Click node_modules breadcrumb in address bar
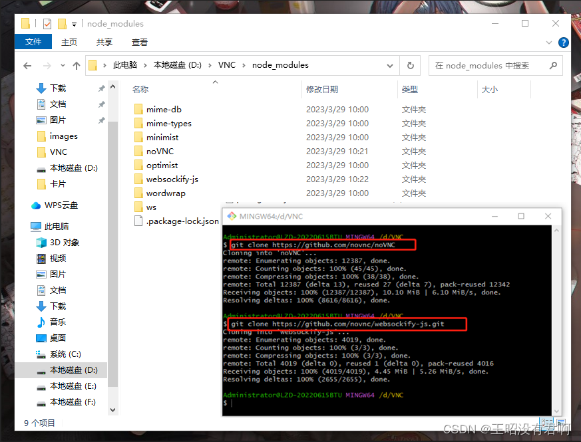581x442 pixels. tap(280, 65)
